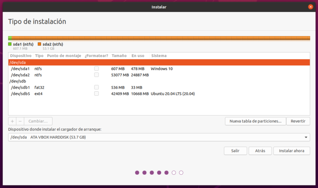Select the /dev/sdb1 partition row
This screenshot has width=318, height=188.
tap(159, 88)
